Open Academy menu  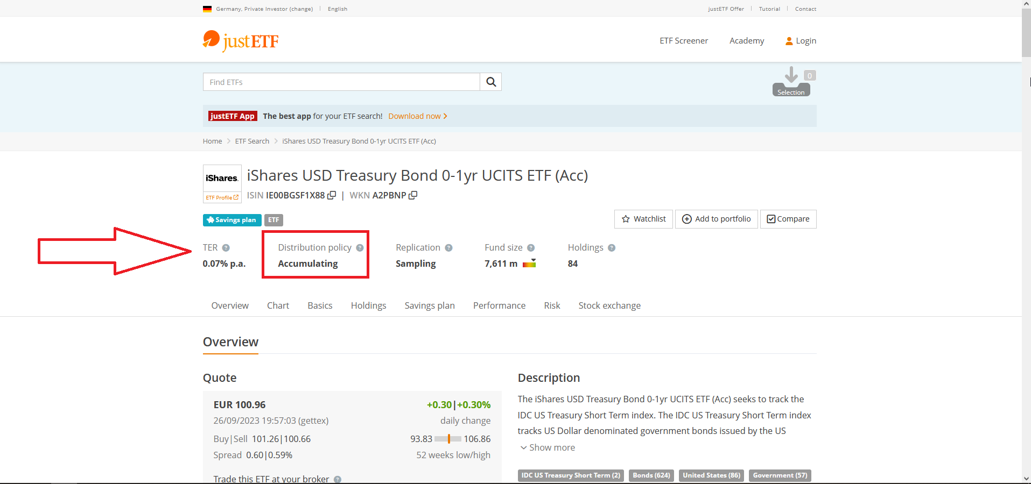tap(747, 41)
